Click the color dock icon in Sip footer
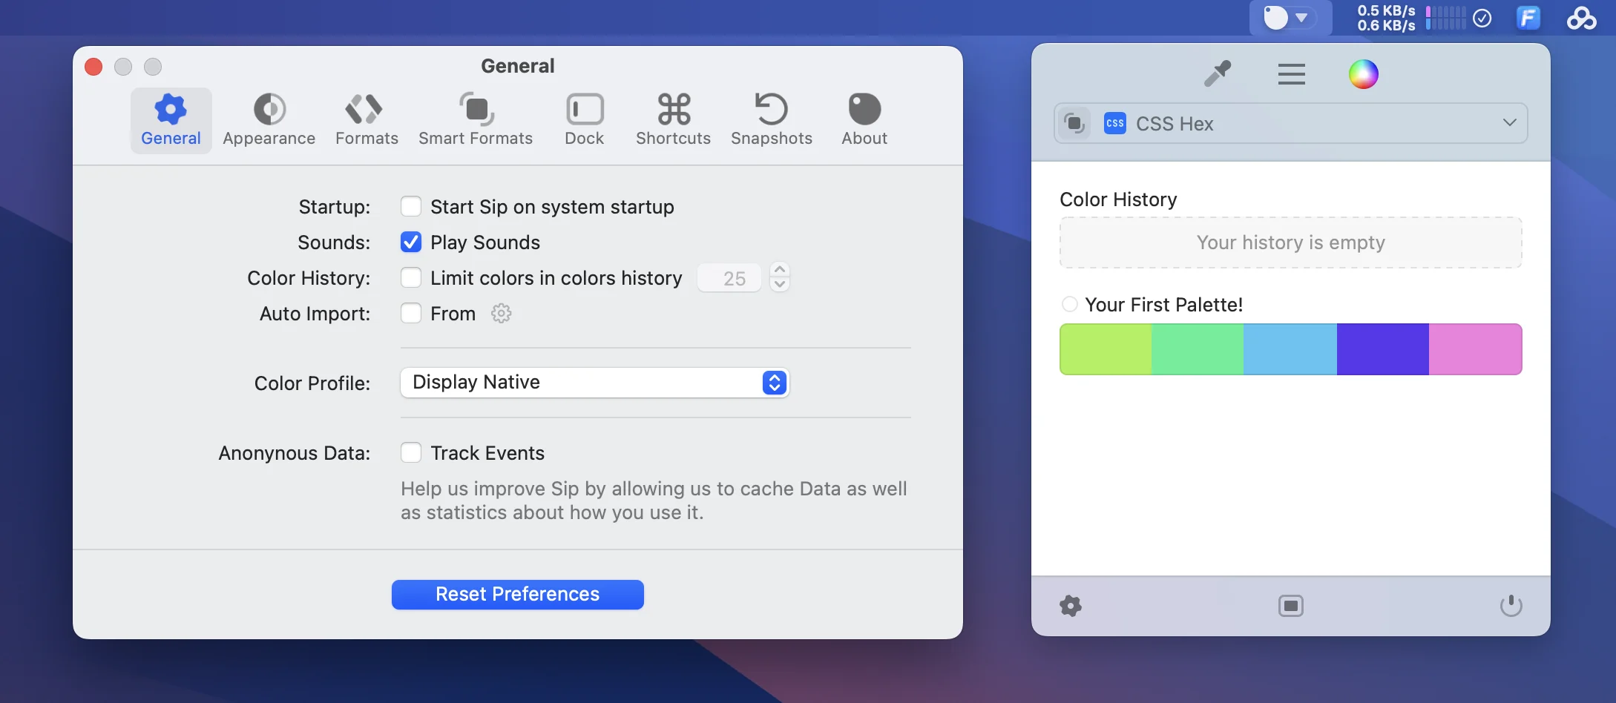1616x703 pixels. click(x=1291, y=606)
